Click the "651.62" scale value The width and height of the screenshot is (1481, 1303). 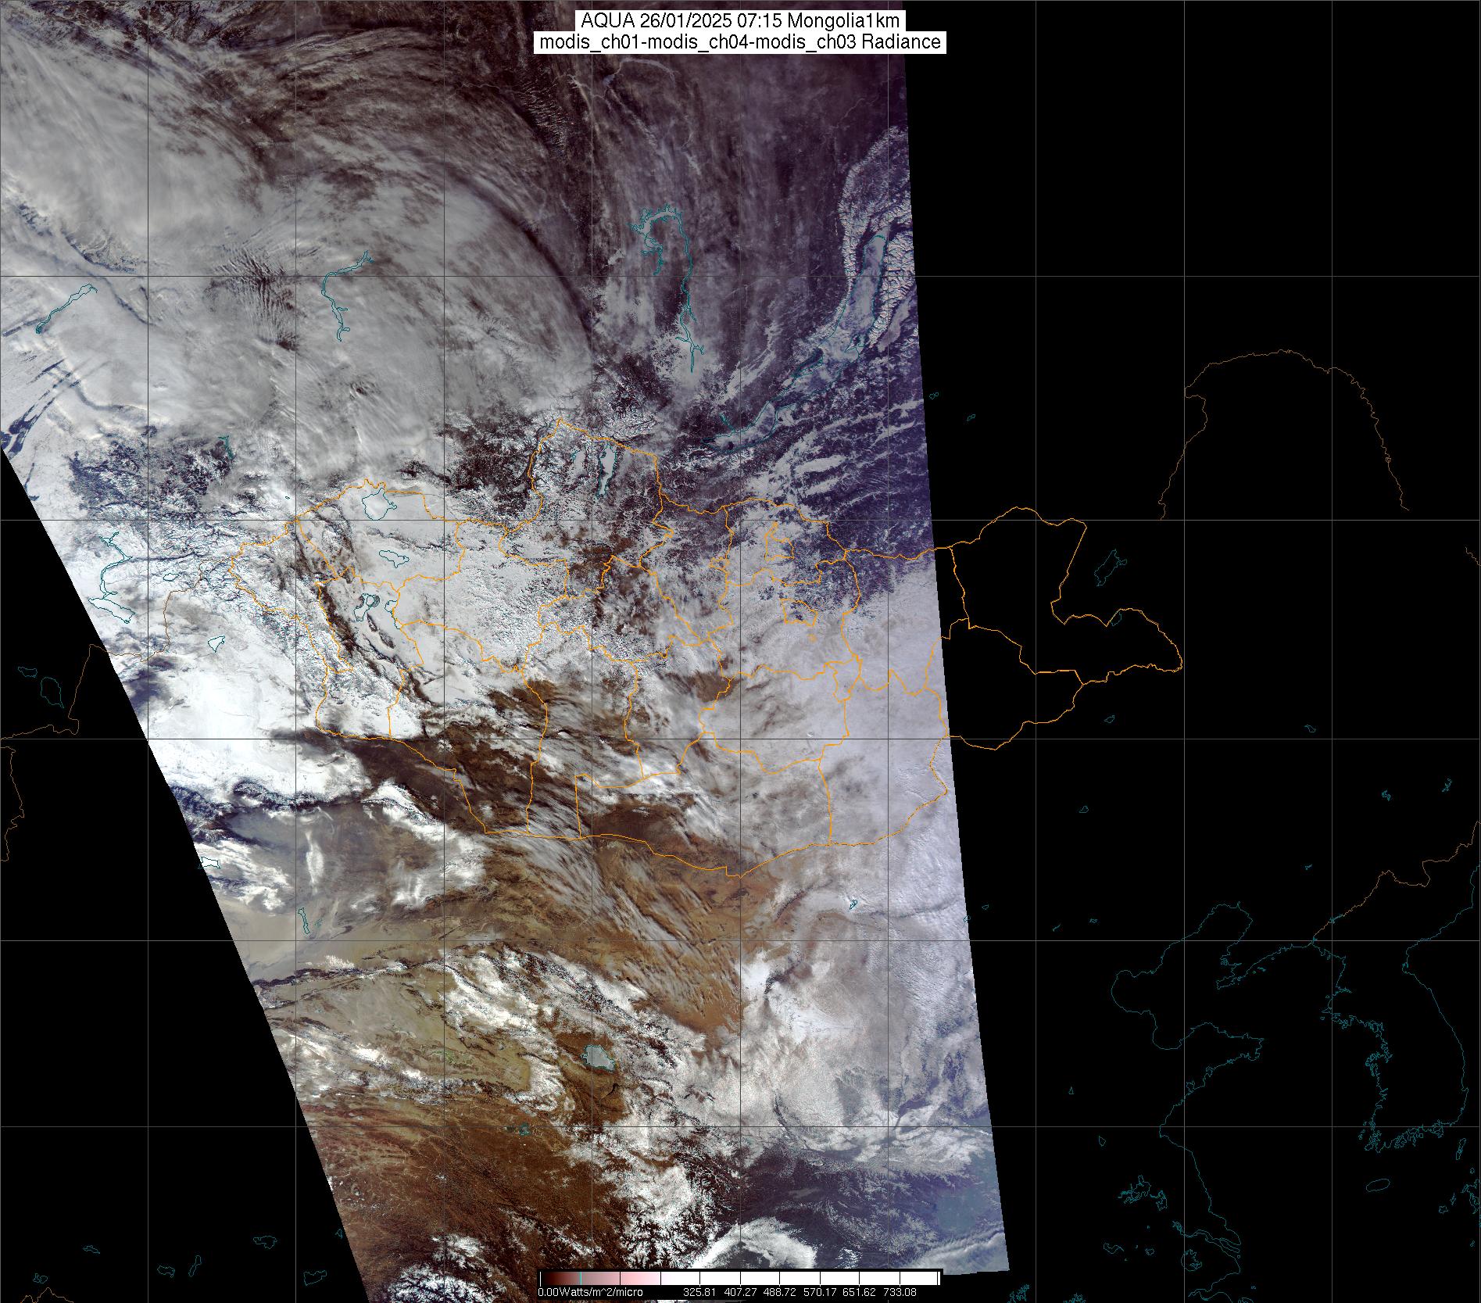860,1292
